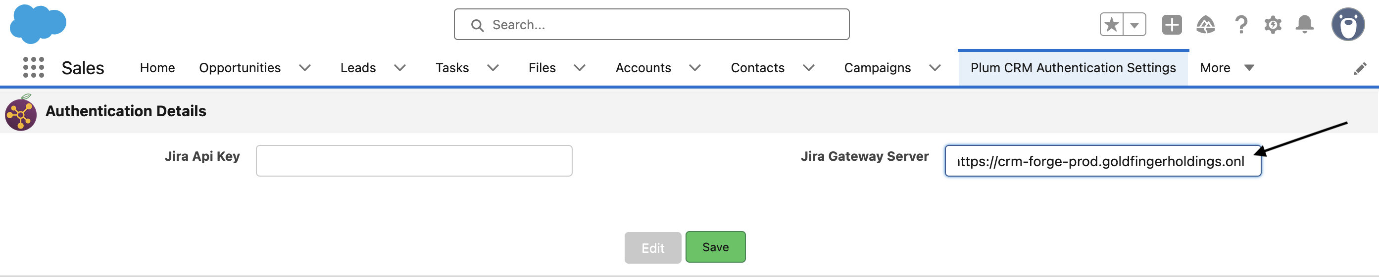Open global actions plus icon

pos(1172,25)
